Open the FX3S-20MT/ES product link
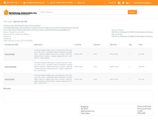 pyautogui.click(x=9, y=79)
